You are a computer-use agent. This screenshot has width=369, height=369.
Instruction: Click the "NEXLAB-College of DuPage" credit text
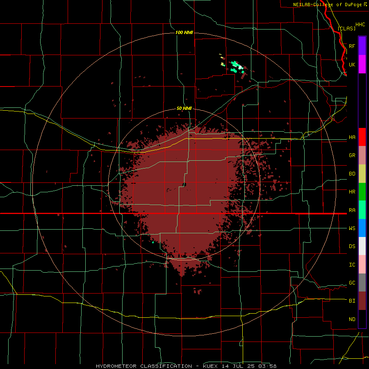click(327, 5)
